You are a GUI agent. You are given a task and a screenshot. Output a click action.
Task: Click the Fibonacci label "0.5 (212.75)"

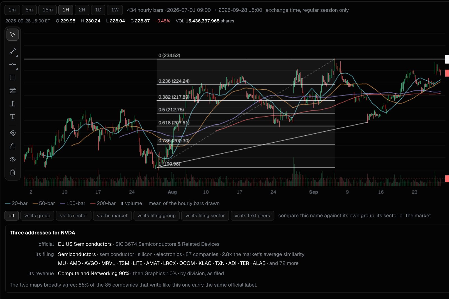[171, 110]
